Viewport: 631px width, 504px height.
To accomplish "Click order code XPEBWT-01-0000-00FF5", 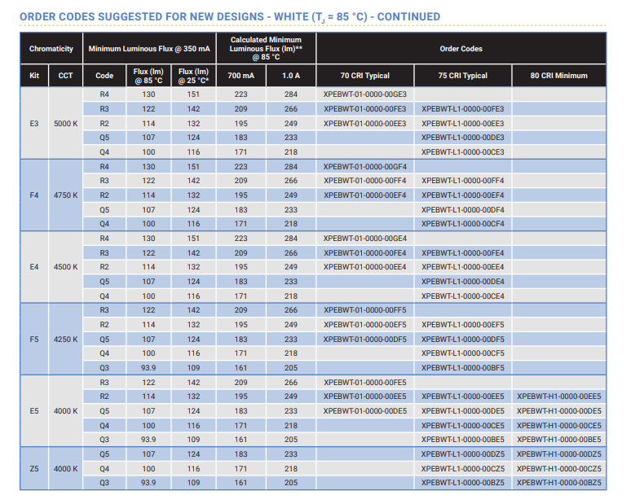I will pos(365,310).
